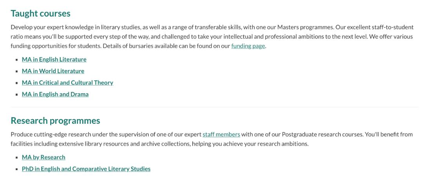Open PhD in English and Comparative Literary Studies

[x=86, y=169]
